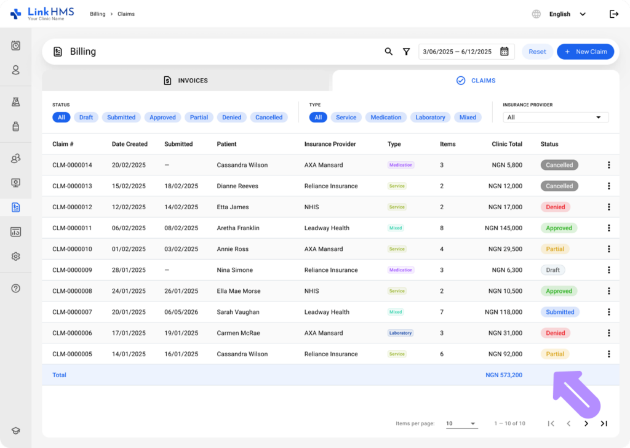
Task: Click the date range input field
Action: 466,52
